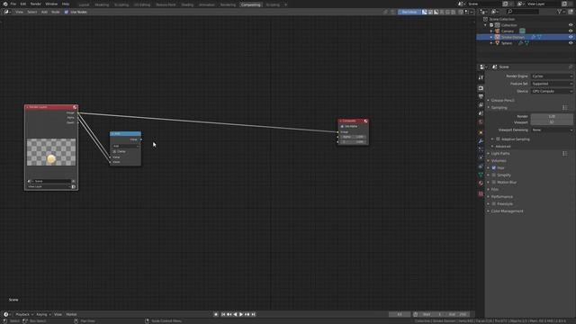Expand the Collection in the outliner
576x324 pixels.
click(x=486, y=25)
